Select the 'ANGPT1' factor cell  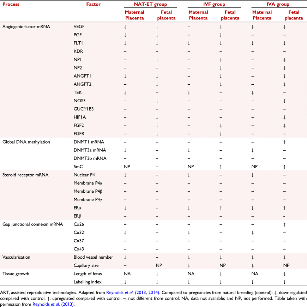tap(82, 76)
